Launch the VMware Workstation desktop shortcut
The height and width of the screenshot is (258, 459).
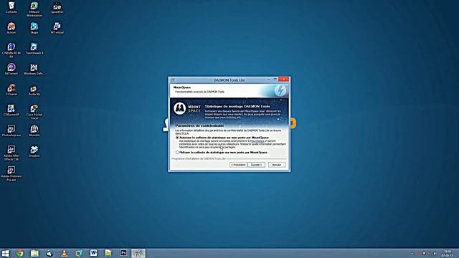[x=34, y=9]
